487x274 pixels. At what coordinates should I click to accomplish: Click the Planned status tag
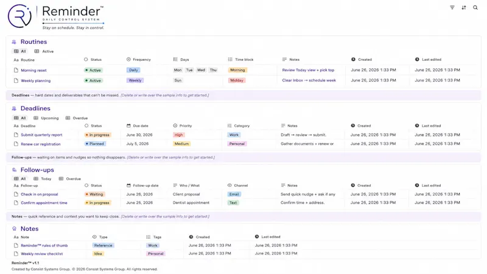click(x=95, y=144)
